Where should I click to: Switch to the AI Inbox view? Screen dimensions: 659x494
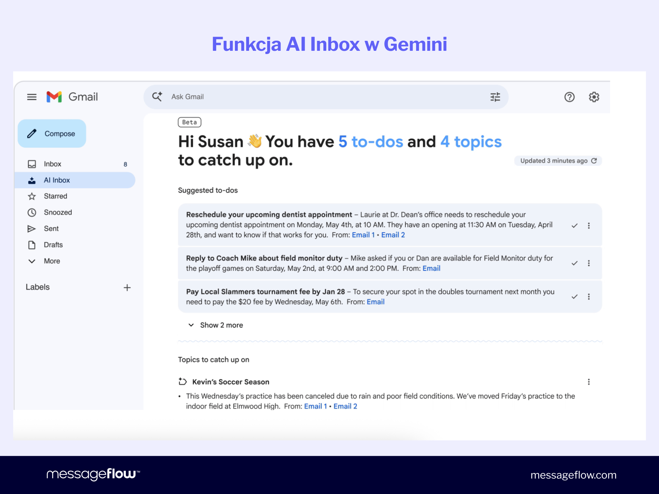57,180
